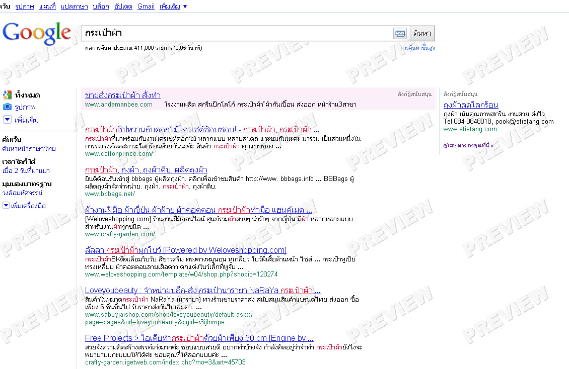
Task: Open Gmail in the top navigation bar
Action: (146, 6)
